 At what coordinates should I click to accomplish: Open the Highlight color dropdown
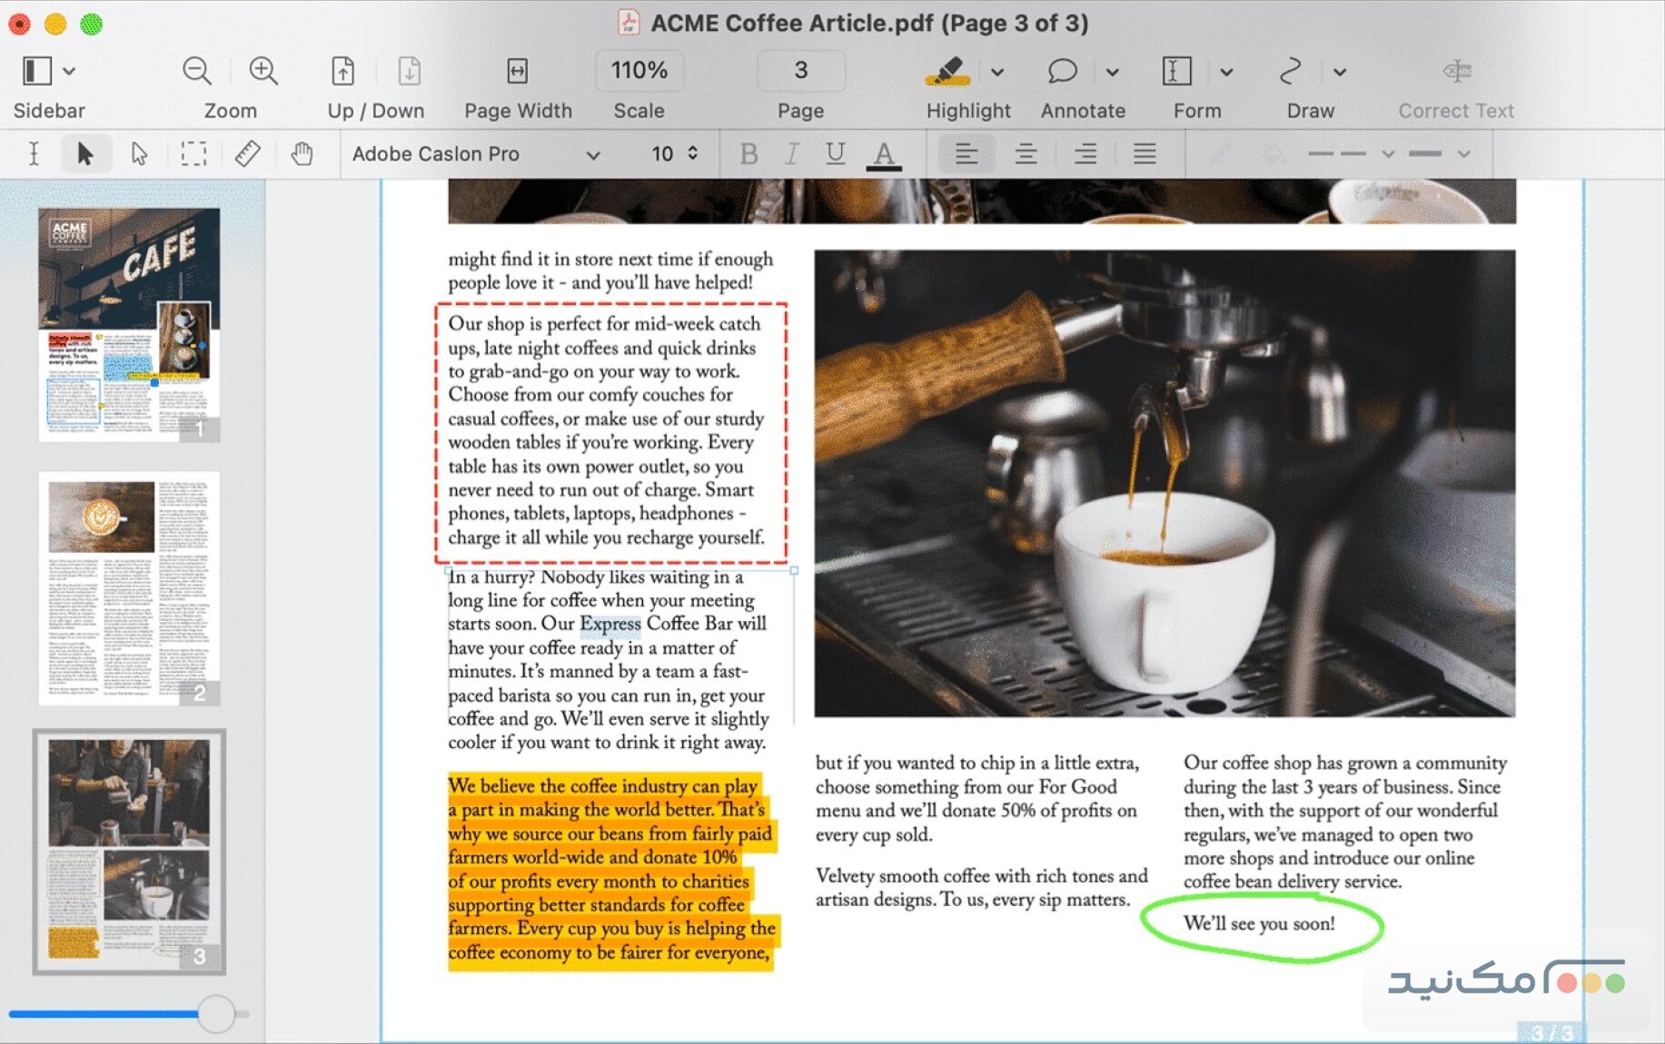pos(996,72)
